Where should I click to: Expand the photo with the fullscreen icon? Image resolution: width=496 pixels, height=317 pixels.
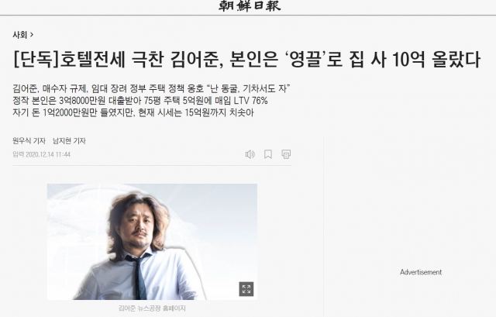tap(246, 289)
